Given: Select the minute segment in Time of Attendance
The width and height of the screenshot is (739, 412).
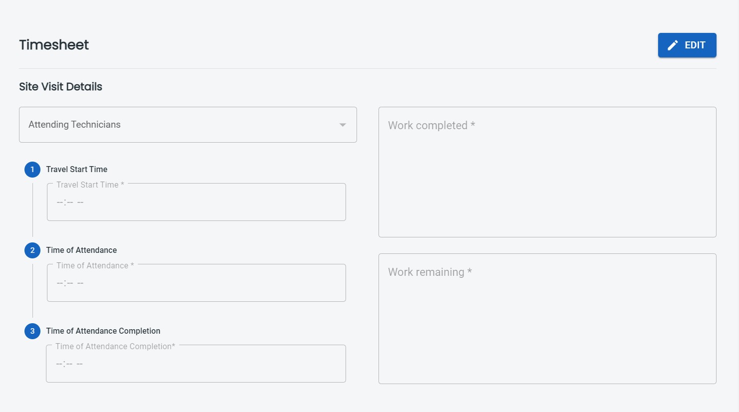Looking at the screenshot, I should [x=70, y=283].
